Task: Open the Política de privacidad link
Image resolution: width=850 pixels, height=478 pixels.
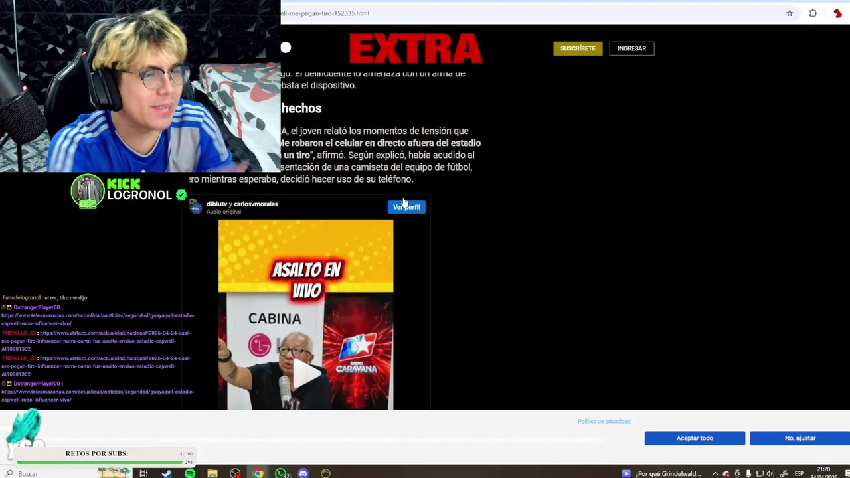Action: point(604,421)
